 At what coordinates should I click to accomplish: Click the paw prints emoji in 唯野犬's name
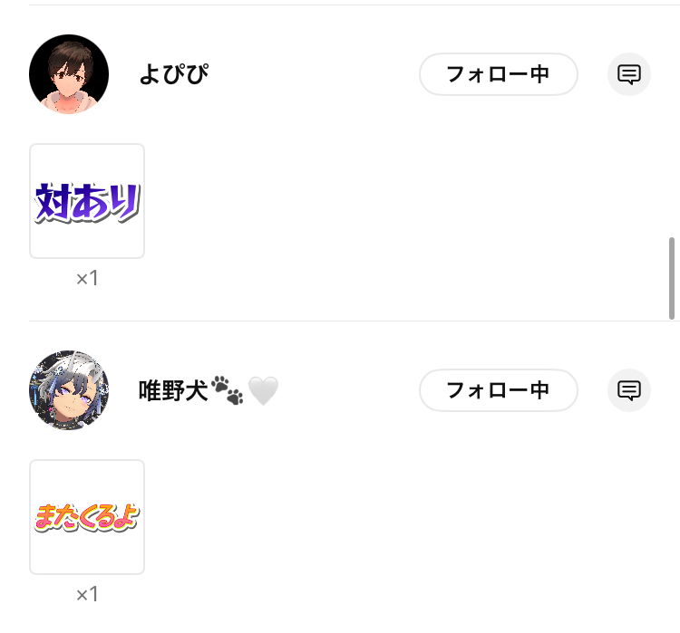point(228,390)
